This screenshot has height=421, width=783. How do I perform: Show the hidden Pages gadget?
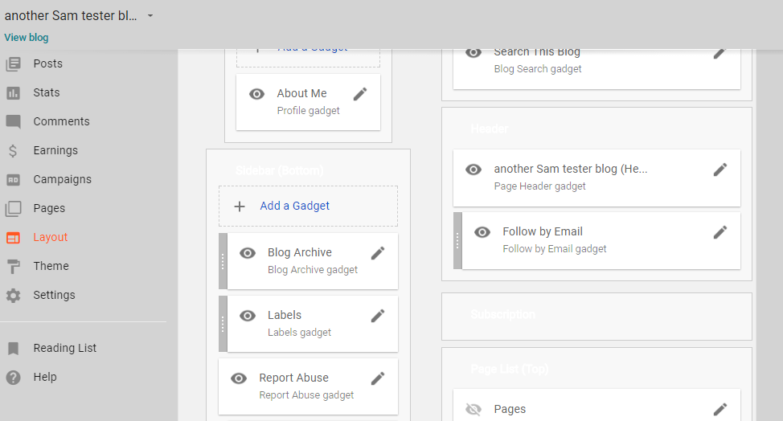coord(473,410)
